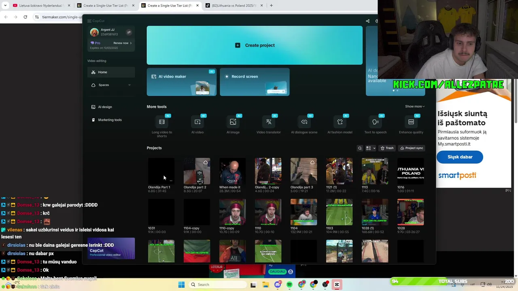Open the Enhance quality tool
The width and height of the screenshot is (518, 291).
(411, 124)
